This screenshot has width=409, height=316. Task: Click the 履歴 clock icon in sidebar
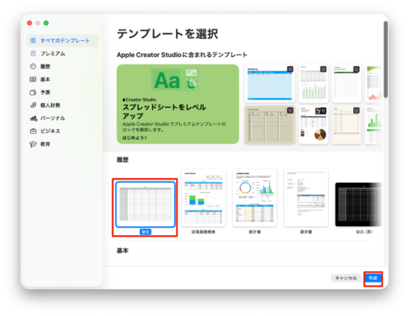pyautogui.click(x=33, y=66)
